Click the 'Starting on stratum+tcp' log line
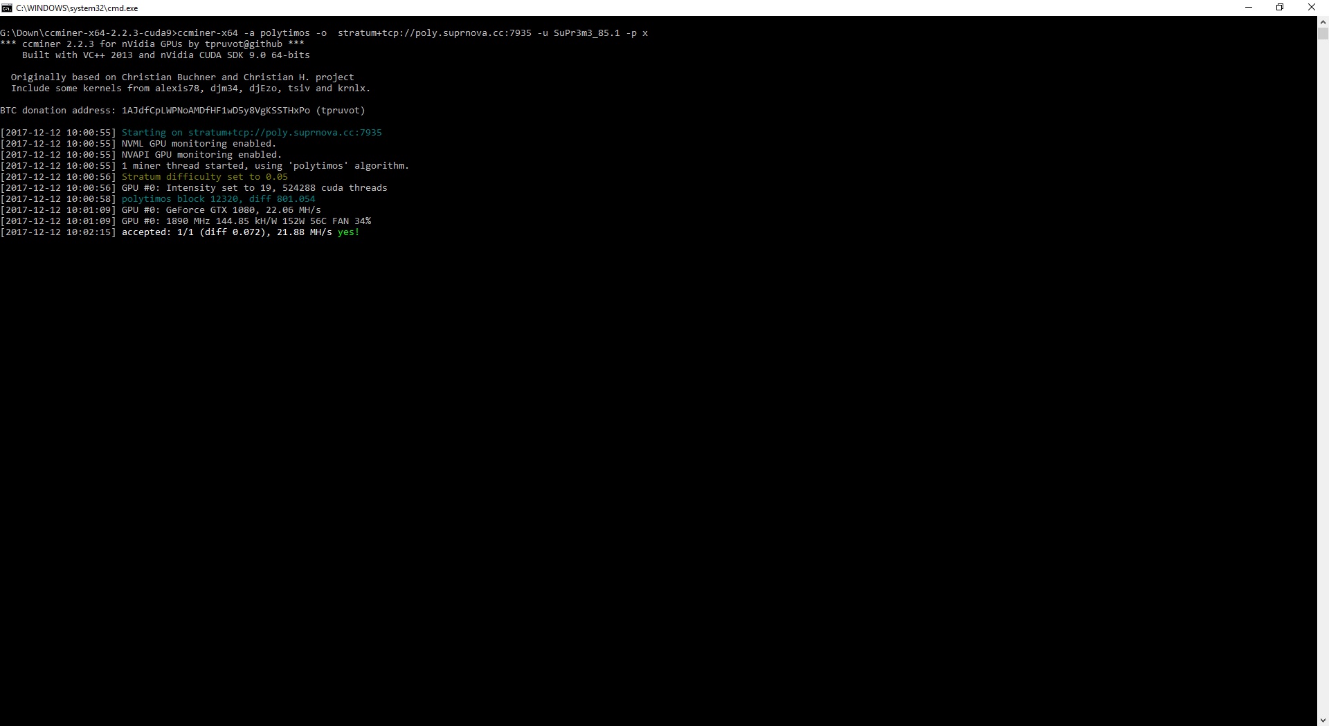The height and width of the screenshot is (726, 1329). pyautogui.click(x=251, y=133)
